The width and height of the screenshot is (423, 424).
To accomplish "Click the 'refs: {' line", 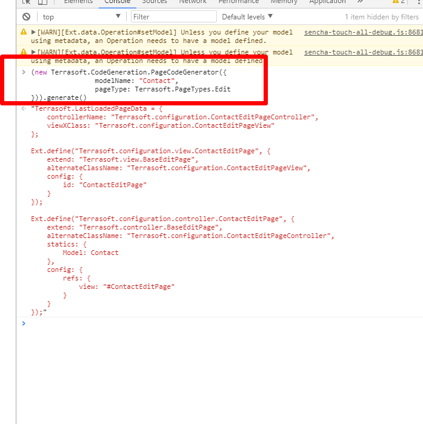I will (77, 278).
